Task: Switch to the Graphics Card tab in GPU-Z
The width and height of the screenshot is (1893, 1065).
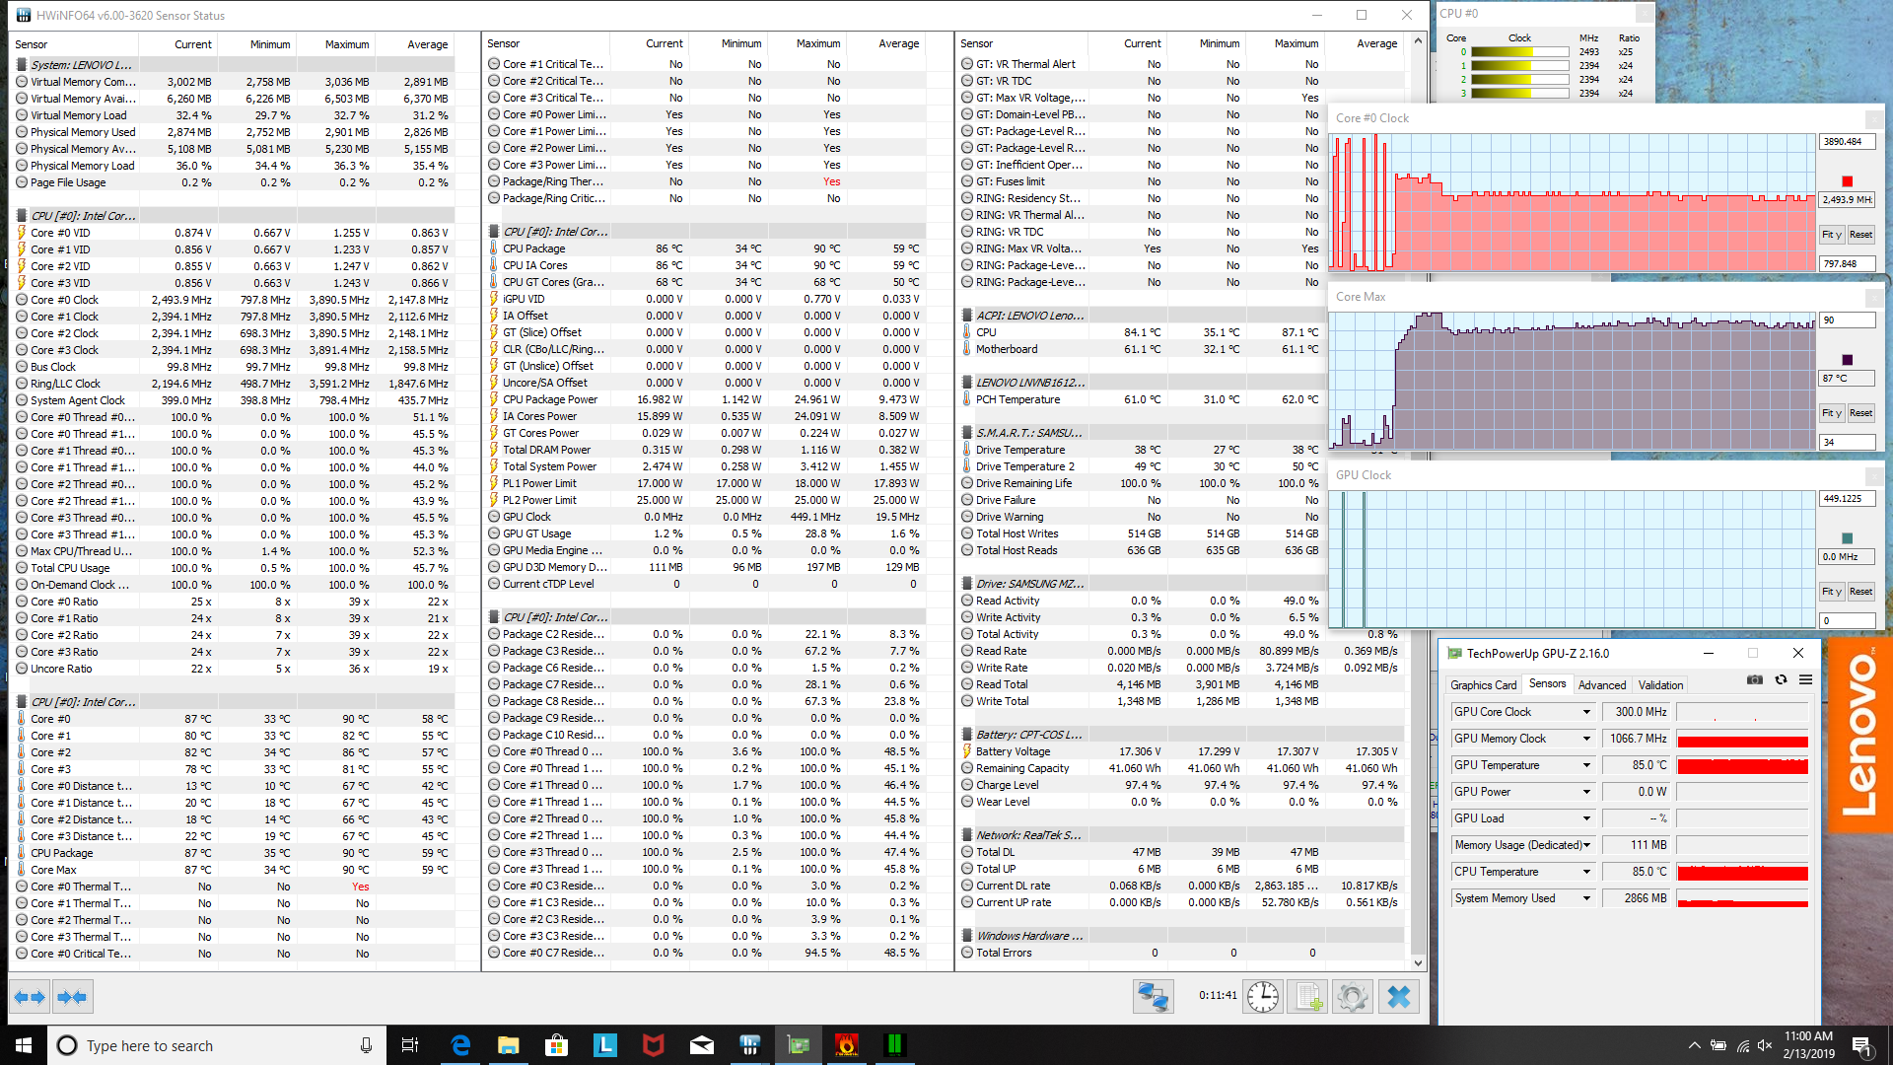Action: click(1483, 684)
